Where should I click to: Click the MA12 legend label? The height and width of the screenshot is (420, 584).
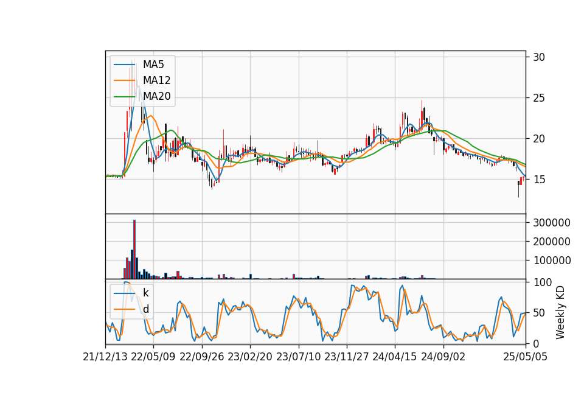tap(157, 80)
